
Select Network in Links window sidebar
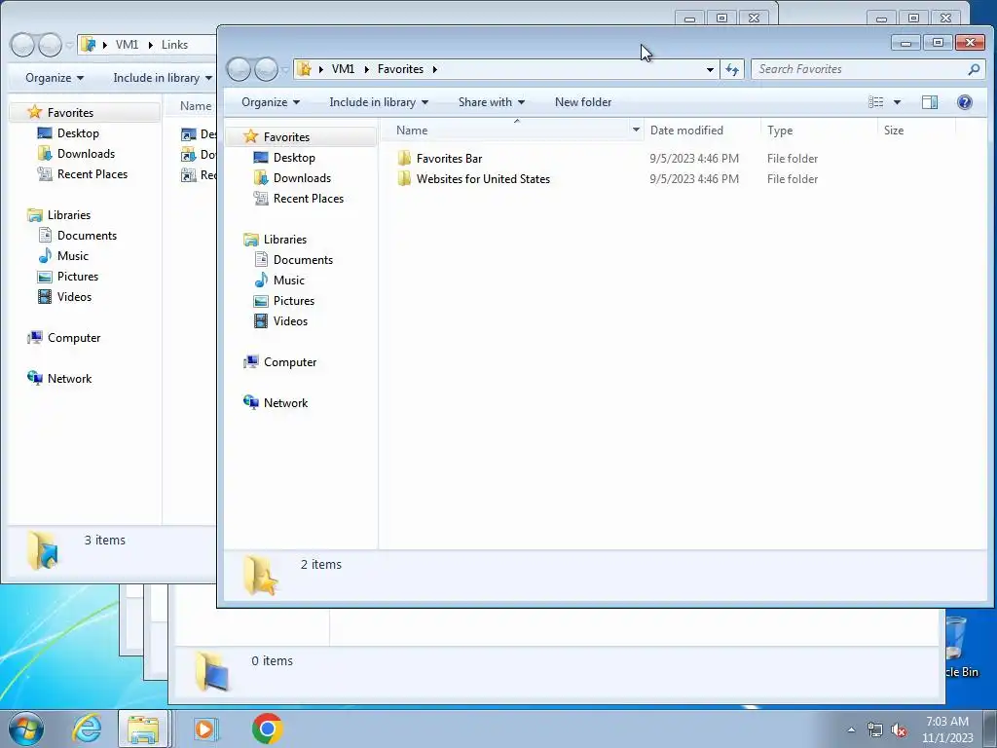69,379
